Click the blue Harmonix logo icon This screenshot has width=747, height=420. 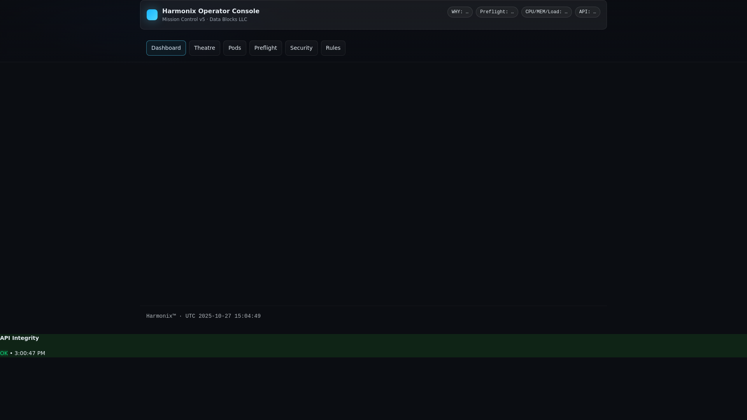[x=152, y=15]
